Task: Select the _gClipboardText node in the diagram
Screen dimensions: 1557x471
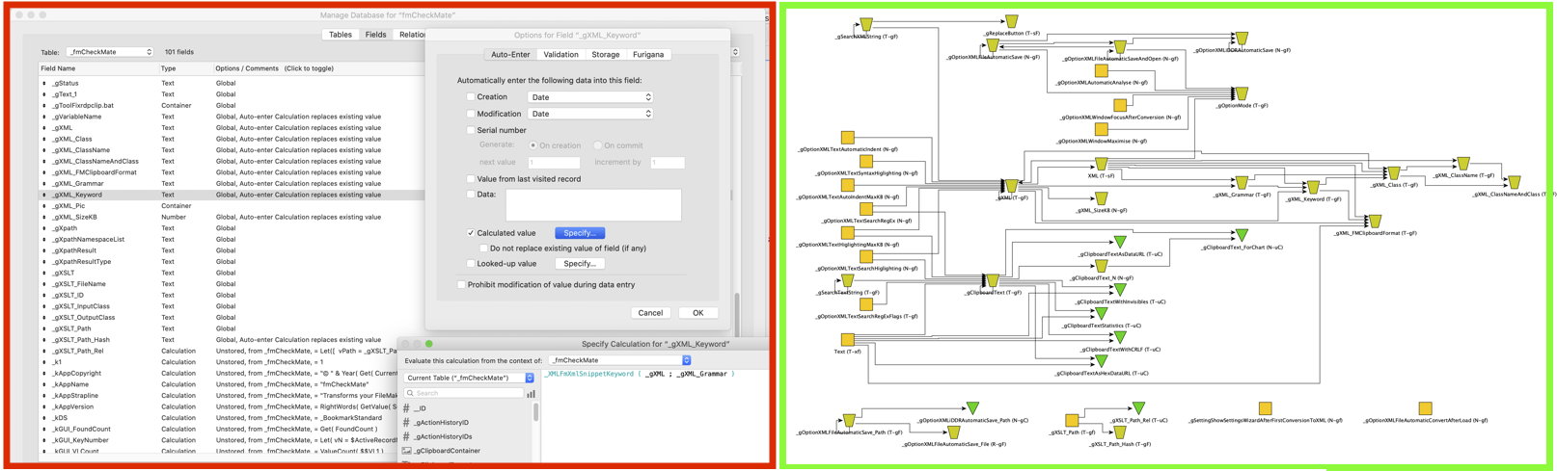Action: (992, 281)
